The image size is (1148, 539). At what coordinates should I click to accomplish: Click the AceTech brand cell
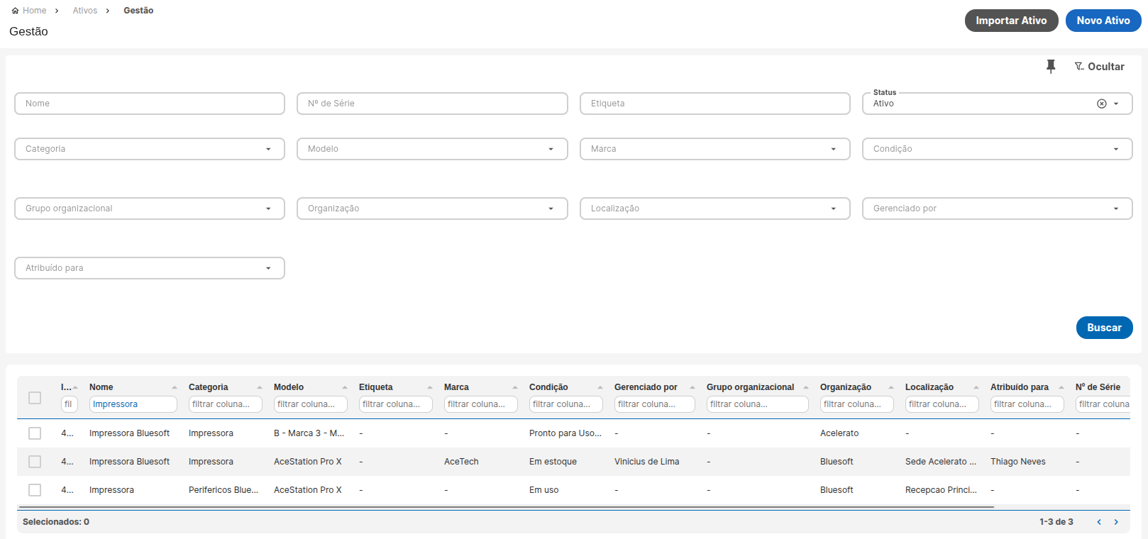point(461,462)
